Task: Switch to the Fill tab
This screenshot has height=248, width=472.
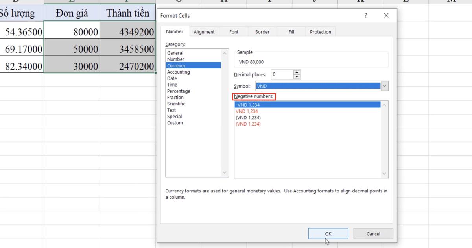Action: (291, 31)
